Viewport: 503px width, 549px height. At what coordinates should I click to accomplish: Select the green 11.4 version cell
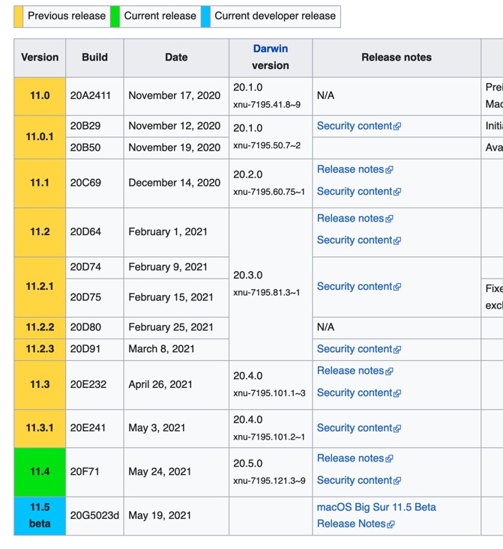[x=40, y=472]
